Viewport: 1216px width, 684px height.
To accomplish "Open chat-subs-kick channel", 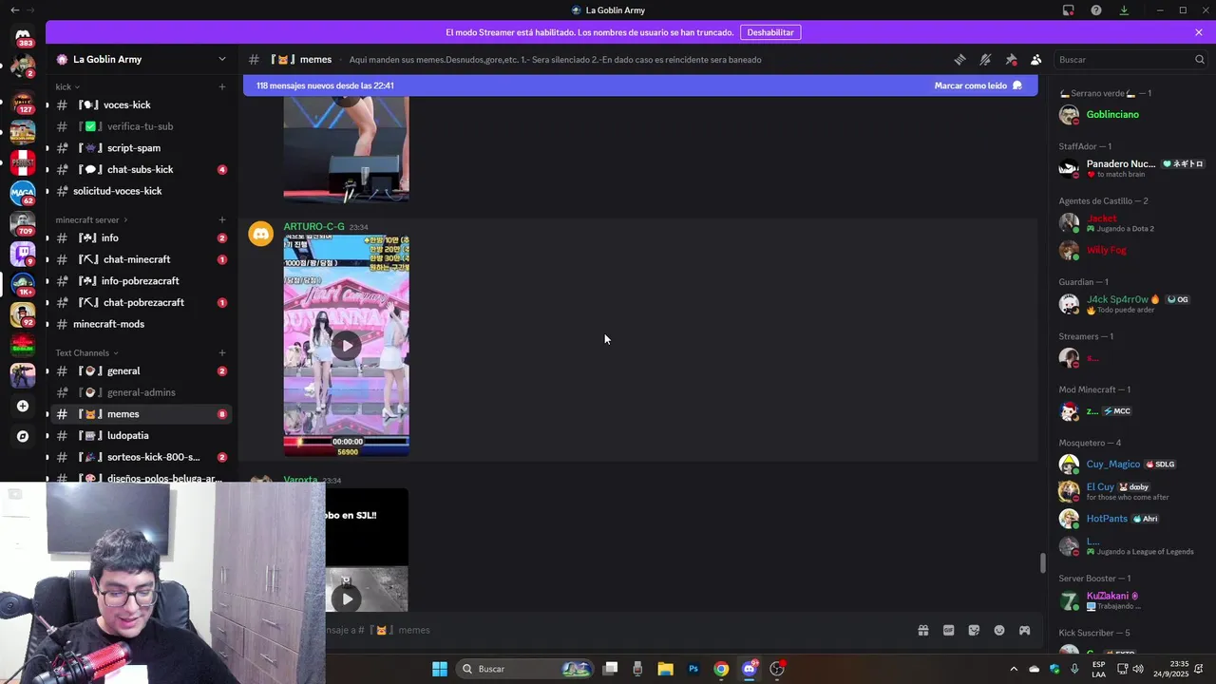I will click(x=141, y=169).
